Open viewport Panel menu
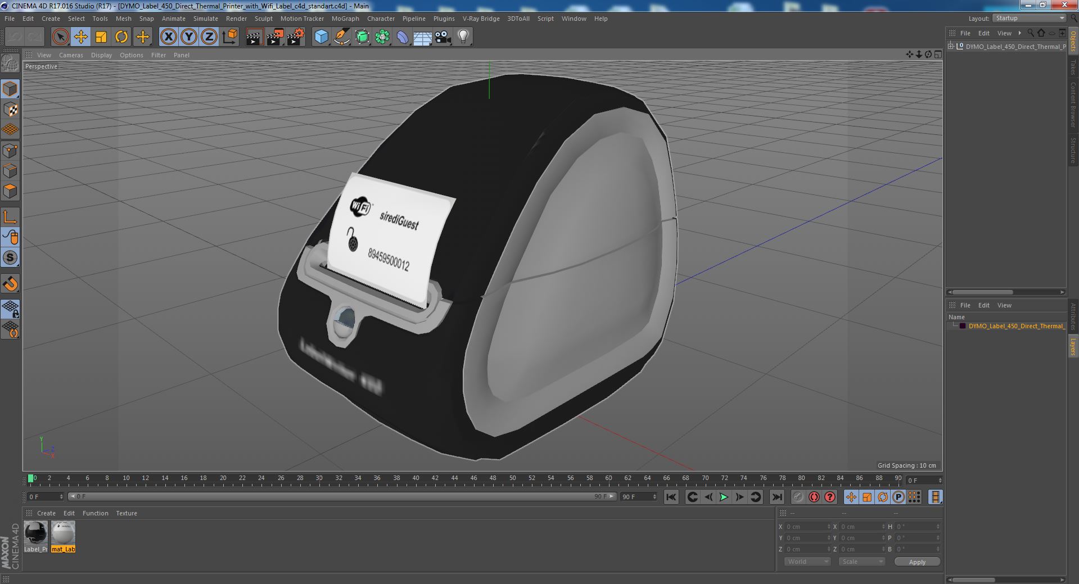This screenshot has width=1079, height=584. tap(181, 55)
